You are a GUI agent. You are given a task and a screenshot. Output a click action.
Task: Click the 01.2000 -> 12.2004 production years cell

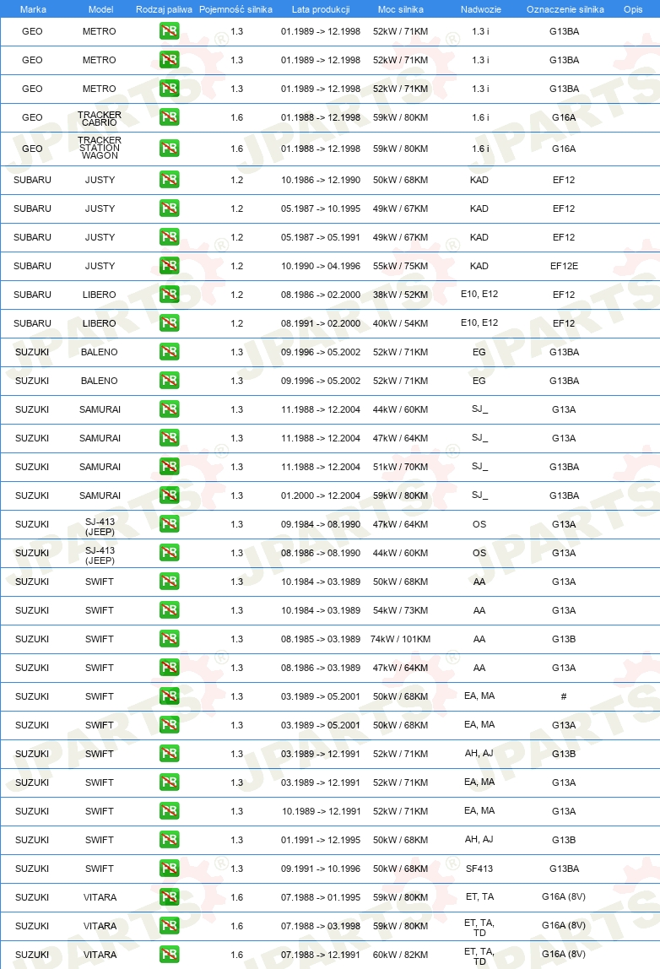point(321,495)
